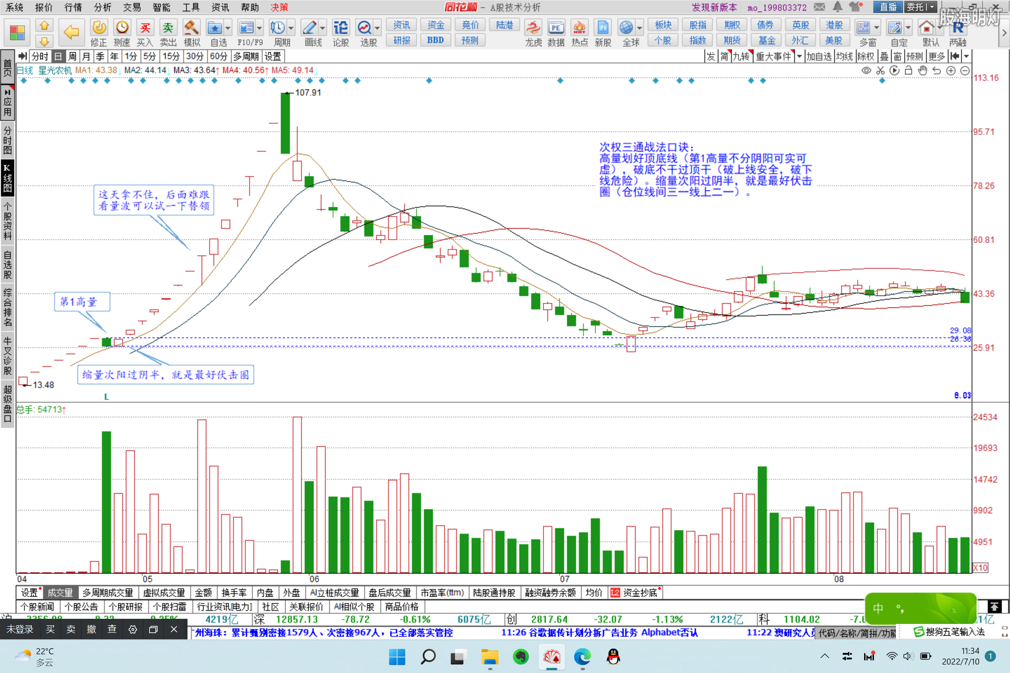Open the 选股 stock screener icon
Screen dimensions: 1010x673
(365, 33)
